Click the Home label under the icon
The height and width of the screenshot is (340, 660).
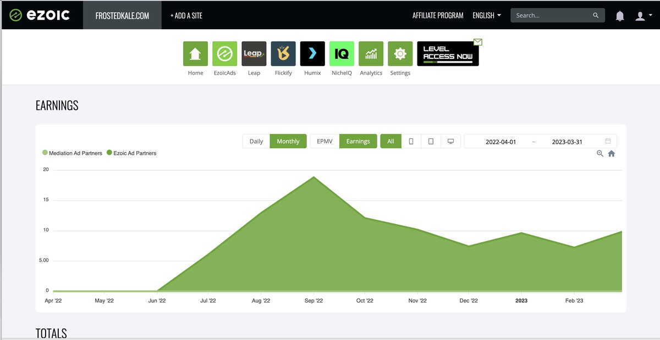tap(195, 73)
